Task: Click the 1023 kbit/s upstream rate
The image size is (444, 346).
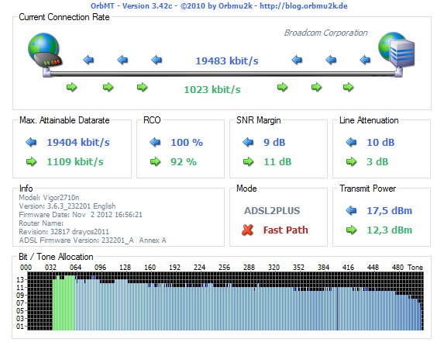Action: (x=212, y=90)
